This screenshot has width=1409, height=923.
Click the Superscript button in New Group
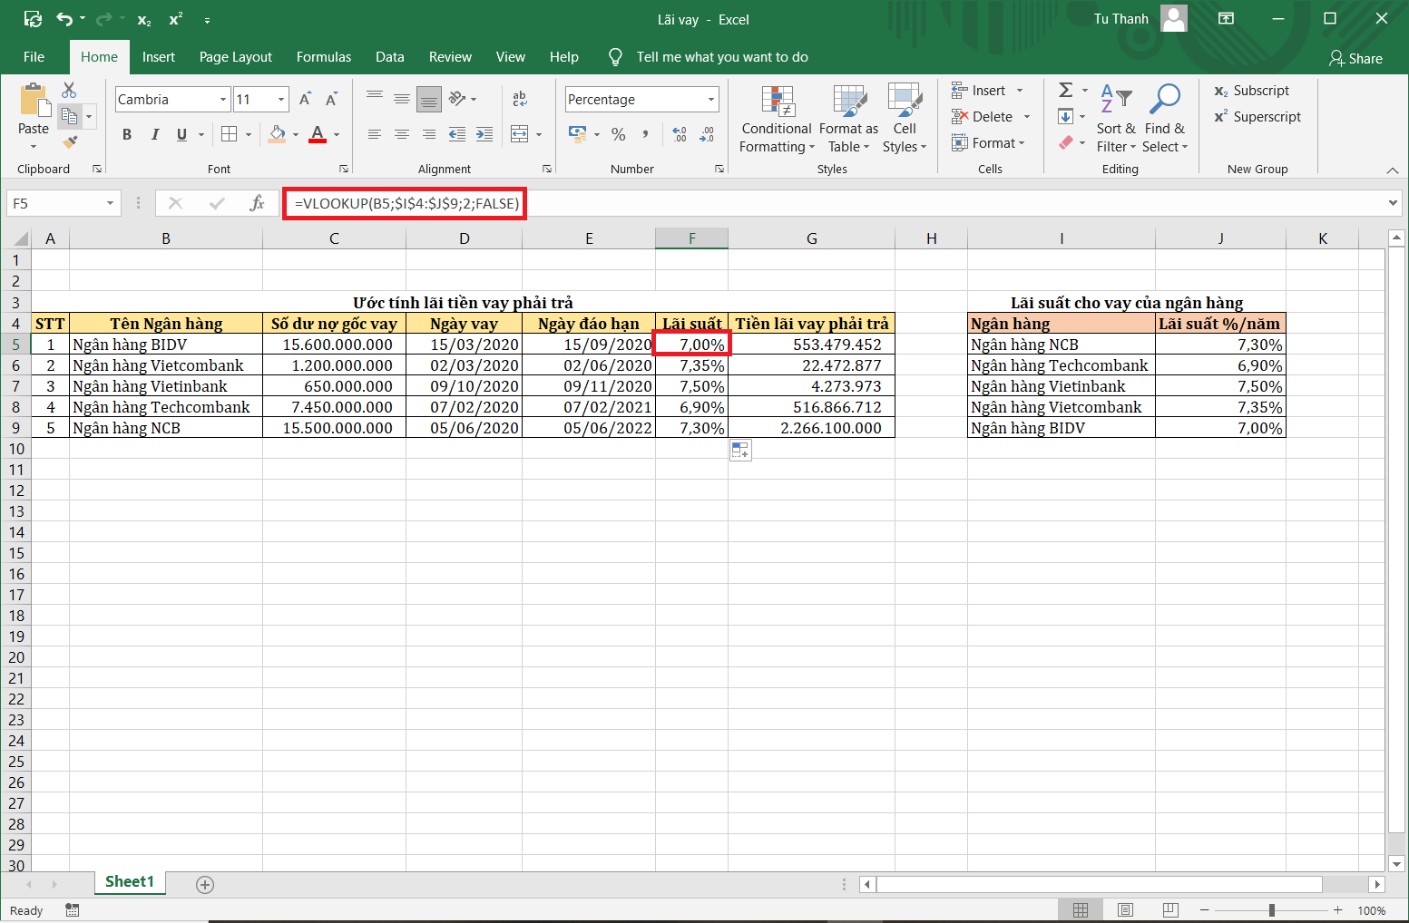[1257, 117]
